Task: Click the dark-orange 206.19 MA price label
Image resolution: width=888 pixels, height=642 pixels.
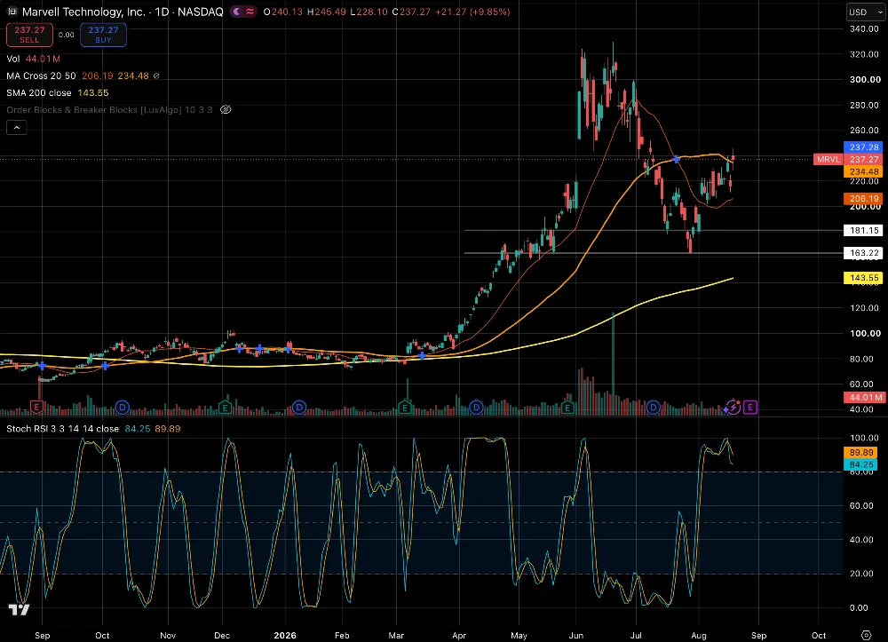Action: 864,199
